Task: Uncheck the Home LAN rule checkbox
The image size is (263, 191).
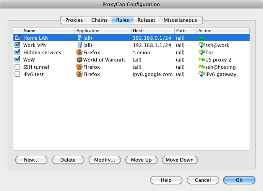Action: [17, 38]
